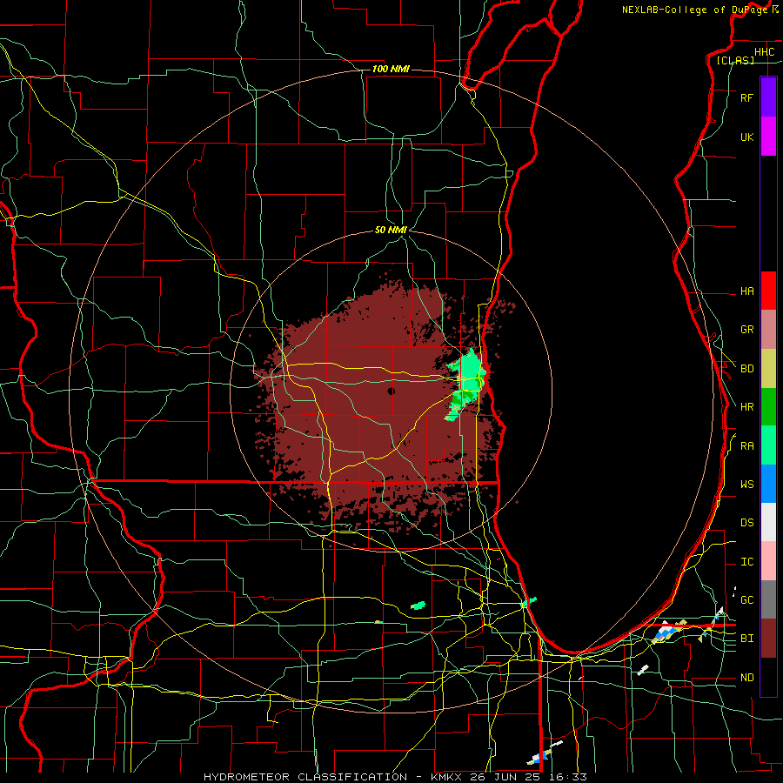Click the HHC product label
This screenshot has height=783, width=783.
click(764, 52)
